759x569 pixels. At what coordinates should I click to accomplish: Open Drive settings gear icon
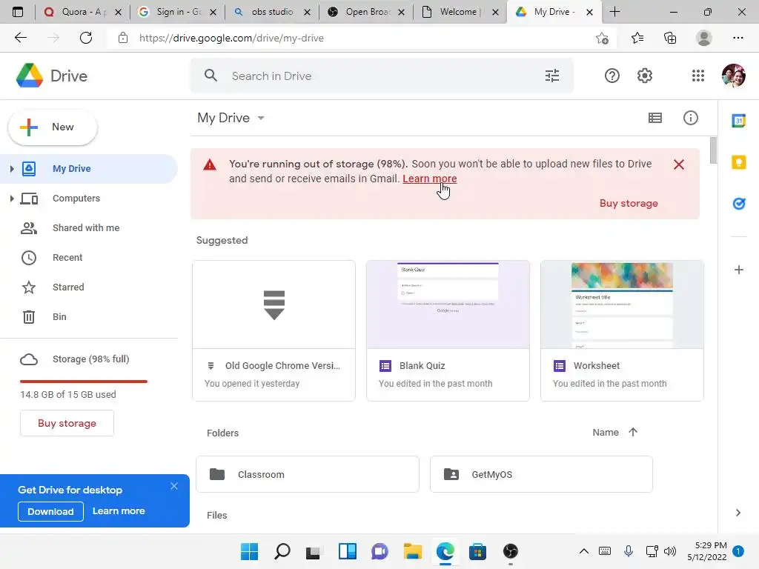644,76
